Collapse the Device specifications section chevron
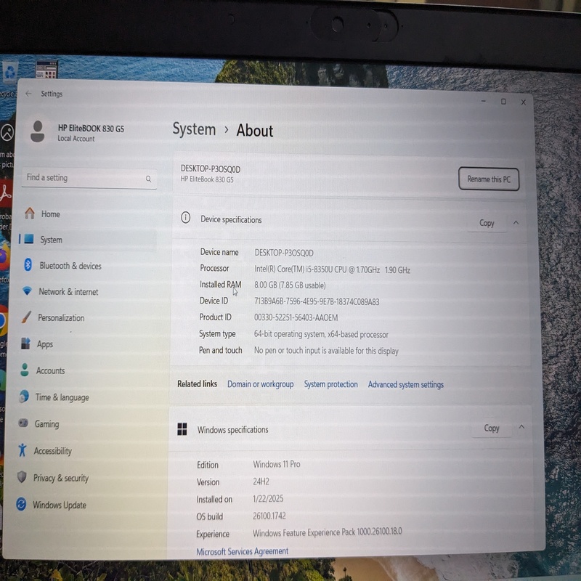Viewport: 581px width, 581px height. coord(516,222)
